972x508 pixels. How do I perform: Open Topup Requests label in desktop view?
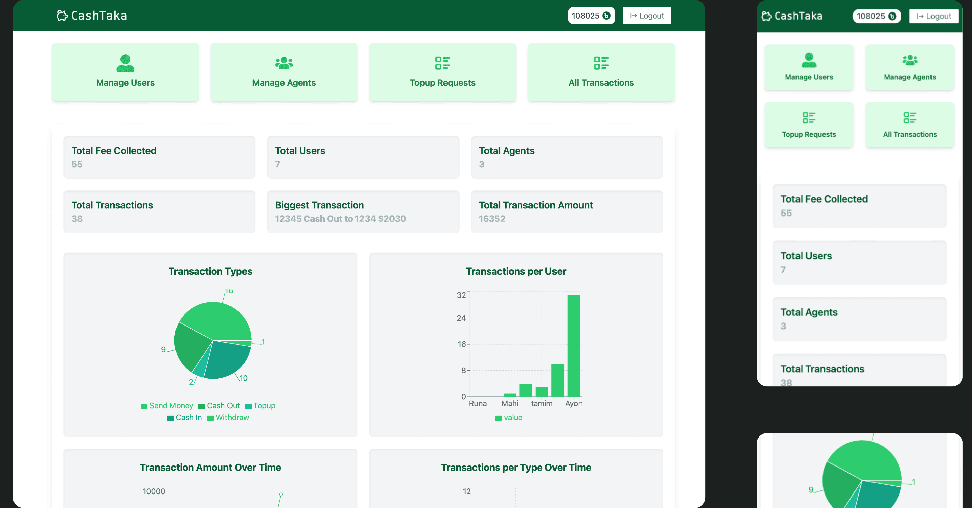click(442, 83)
